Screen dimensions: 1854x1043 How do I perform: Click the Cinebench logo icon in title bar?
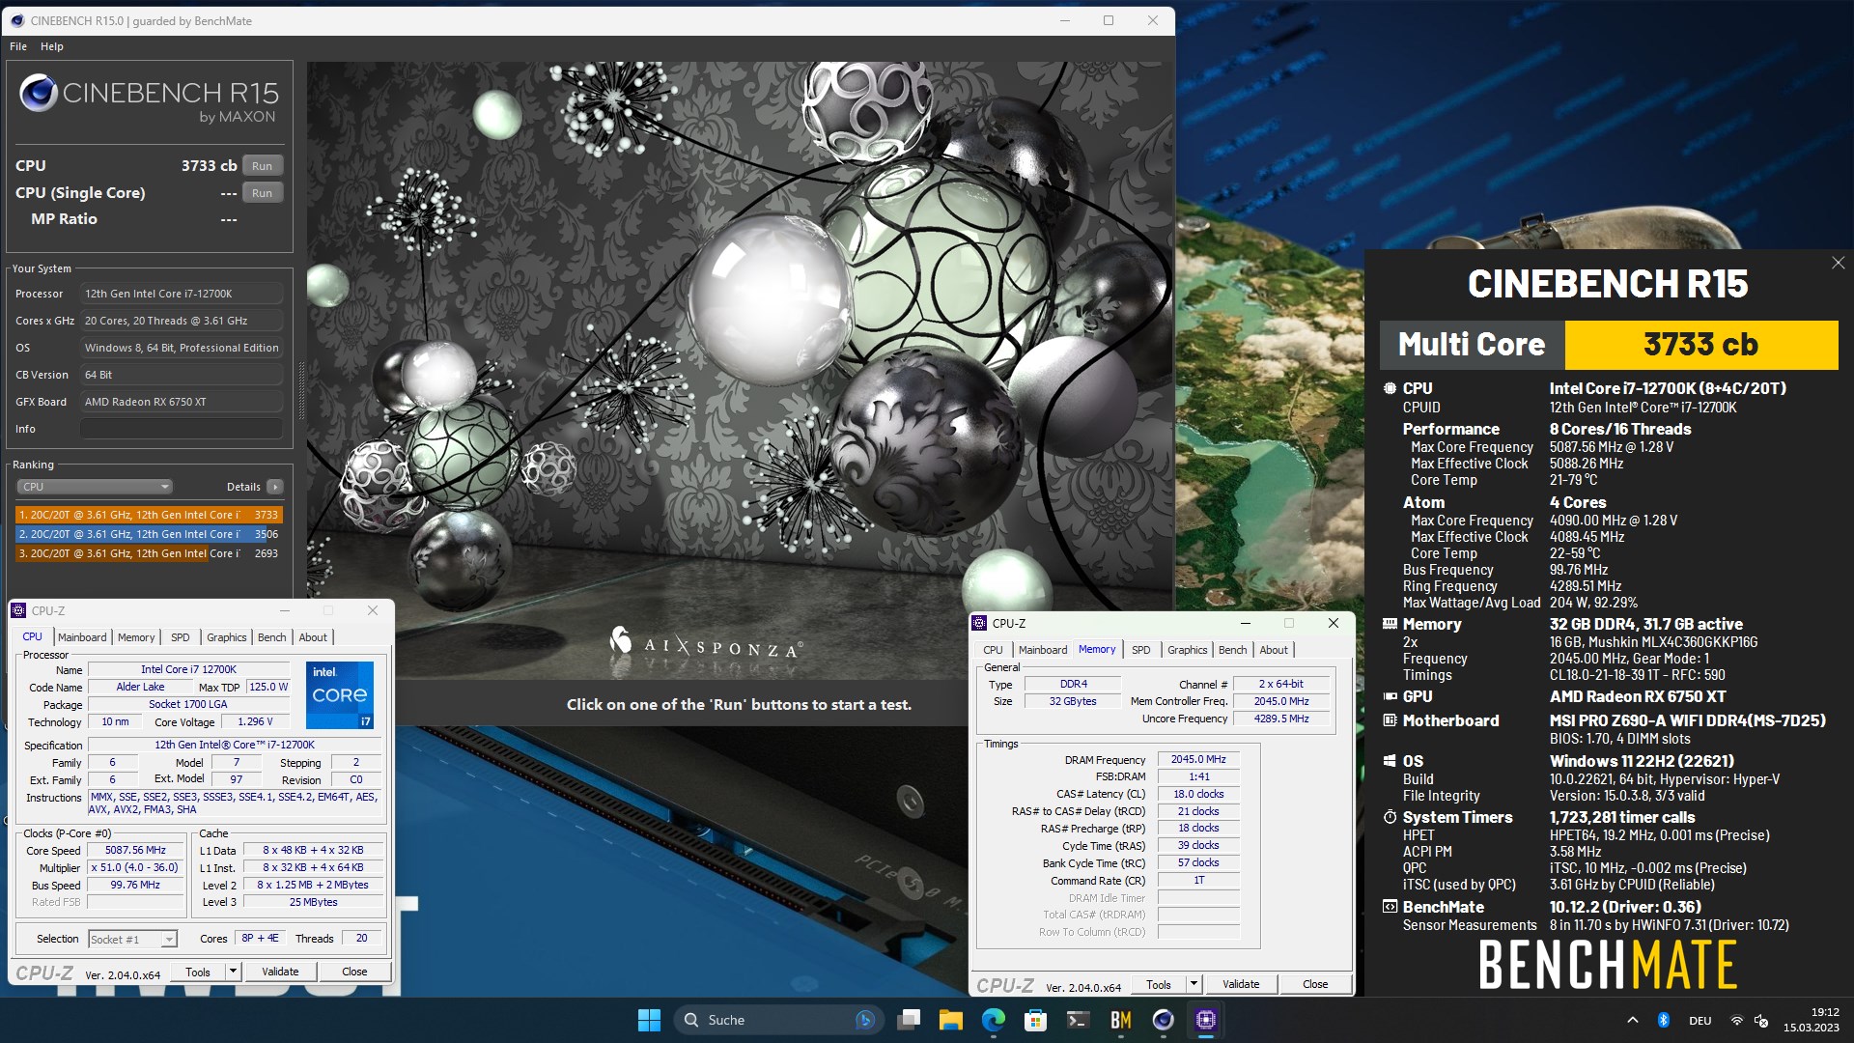click(16, 20)
